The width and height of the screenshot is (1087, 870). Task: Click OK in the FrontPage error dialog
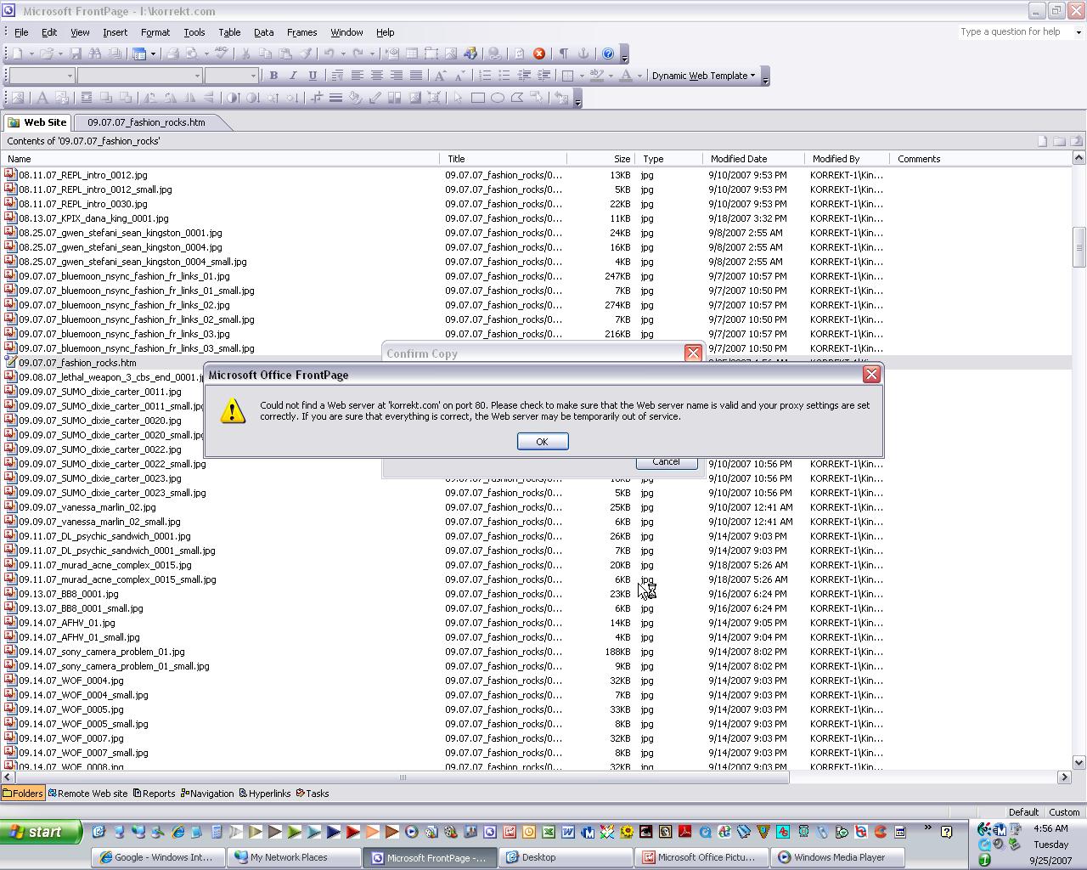[x=542, y=442]
